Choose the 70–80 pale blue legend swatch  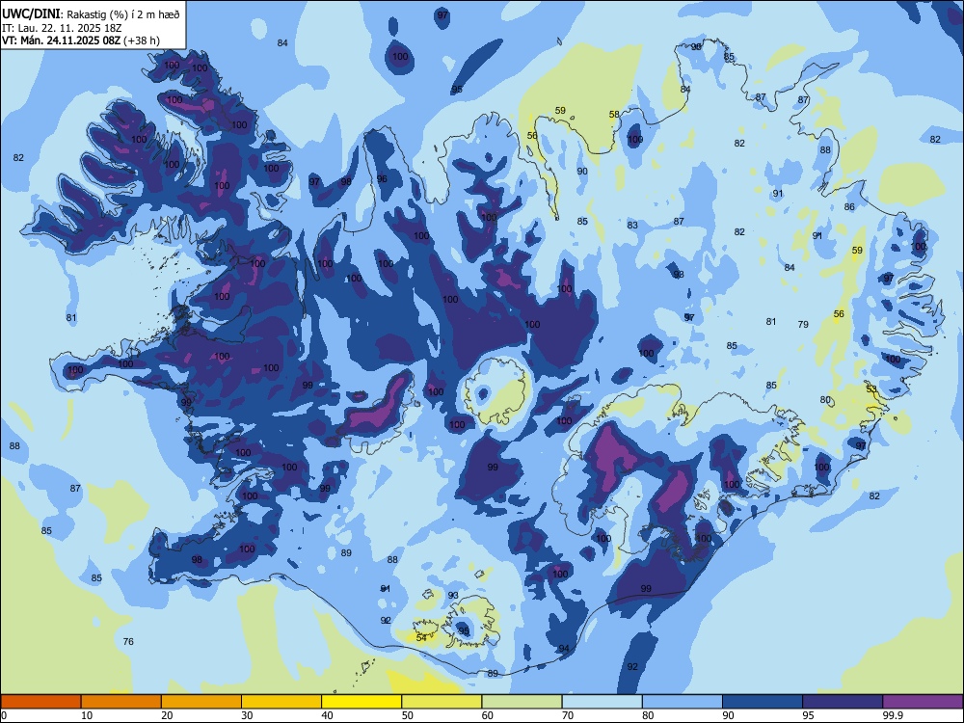tap(602, 702)
